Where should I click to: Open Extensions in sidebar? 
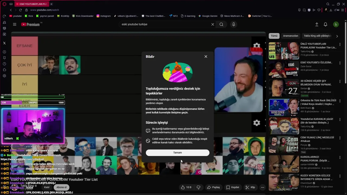tap(4, 70)
